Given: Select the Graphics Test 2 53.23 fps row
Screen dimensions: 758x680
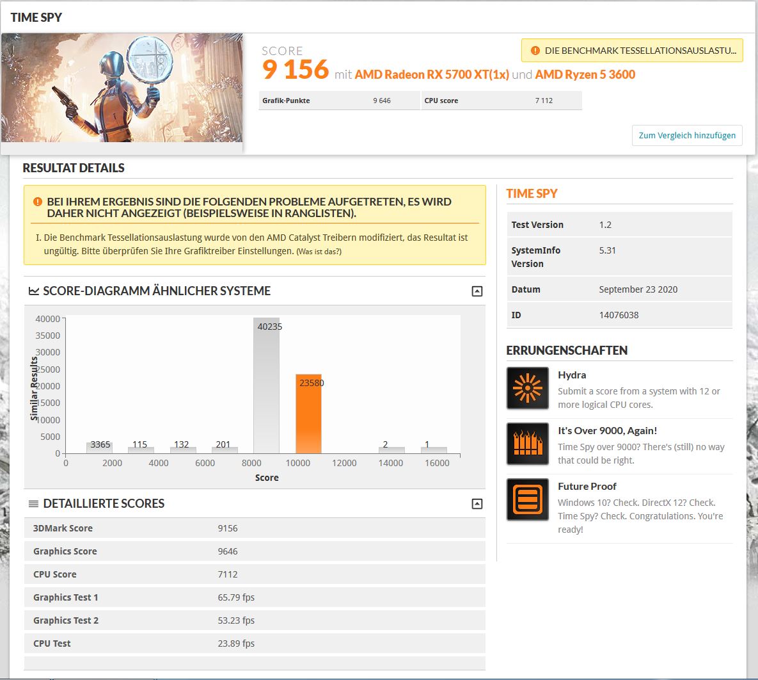Looking at the screenshot, I should [255, 620].
